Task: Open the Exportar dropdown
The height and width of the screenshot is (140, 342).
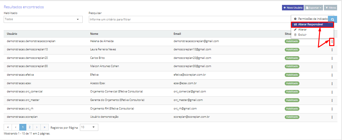Action: point(314,8)
